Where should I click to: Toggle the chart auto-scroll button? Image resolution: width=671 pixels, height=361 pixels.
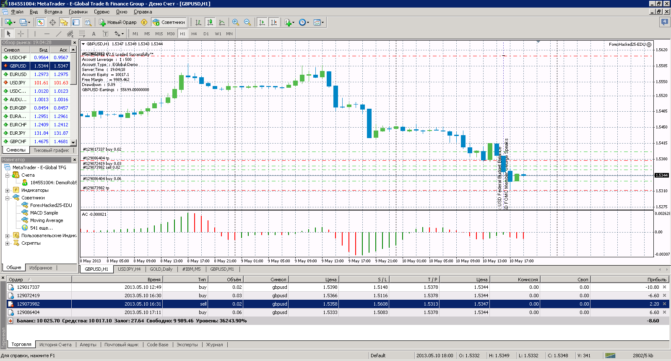tap(262, 22)
